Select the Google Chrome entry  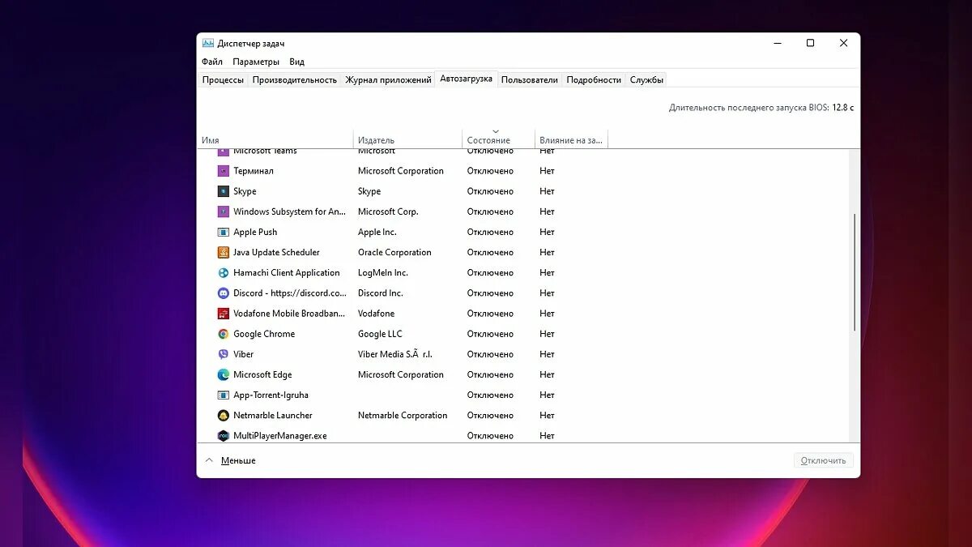coord(264,334)
